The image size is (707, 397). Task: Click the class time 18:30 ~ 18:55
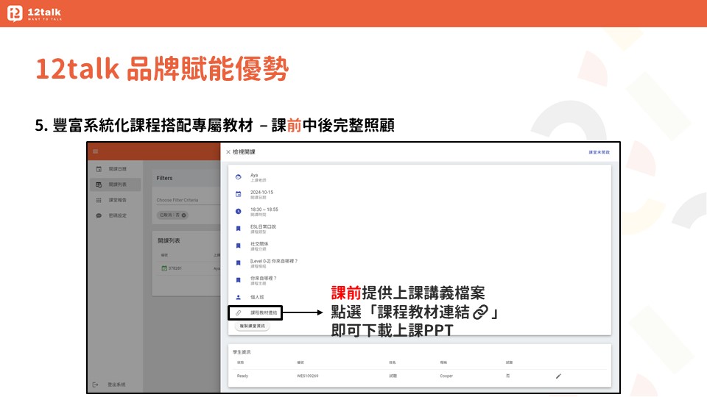click(264, 210)
